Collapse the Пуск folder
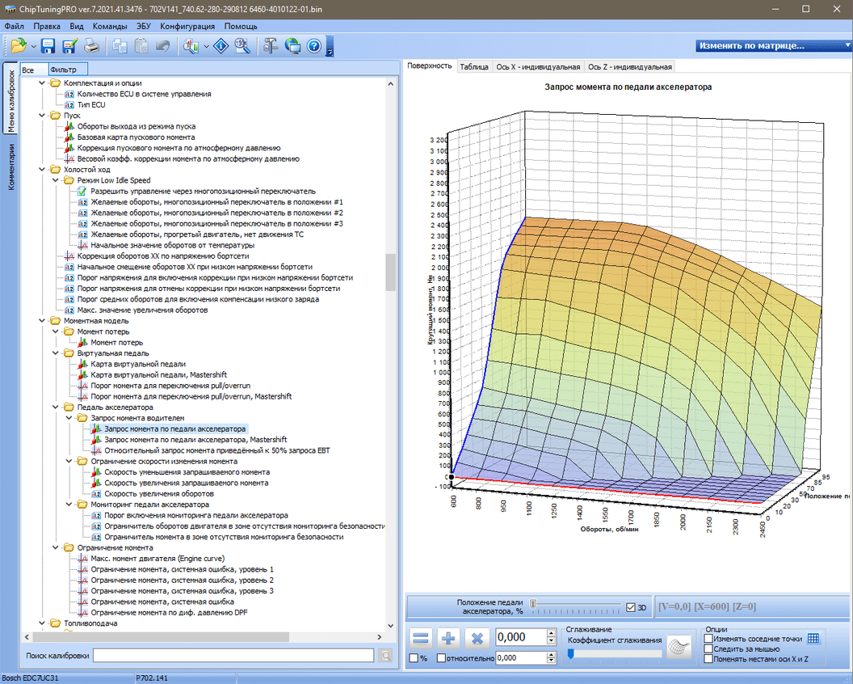Viewport: 853px width, 684px height. coord(42,116)
